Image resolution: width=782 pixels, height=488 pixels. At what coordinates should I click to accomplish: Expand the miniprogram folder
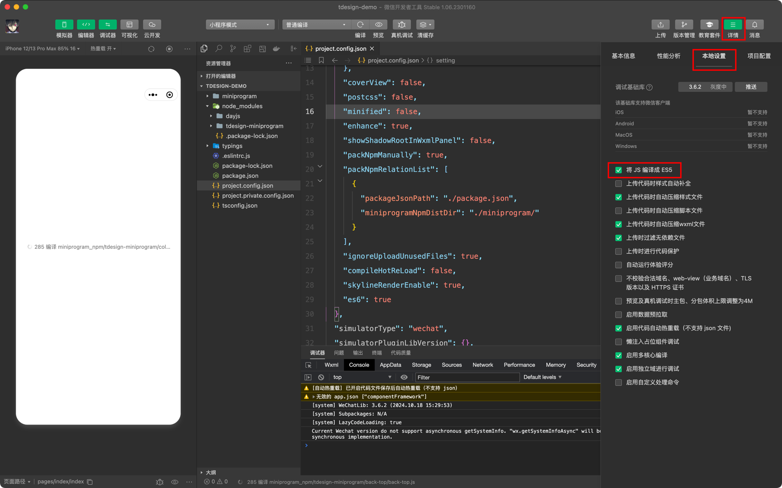tap(239, 96)
